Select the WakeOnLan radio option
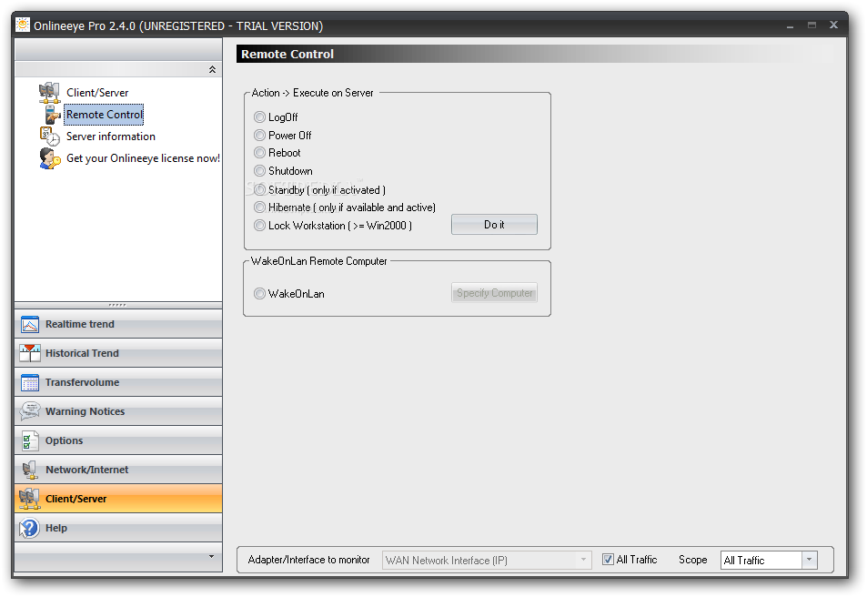Image resolution: width=867 pixels, height=597 pixels. pos(259,293)
